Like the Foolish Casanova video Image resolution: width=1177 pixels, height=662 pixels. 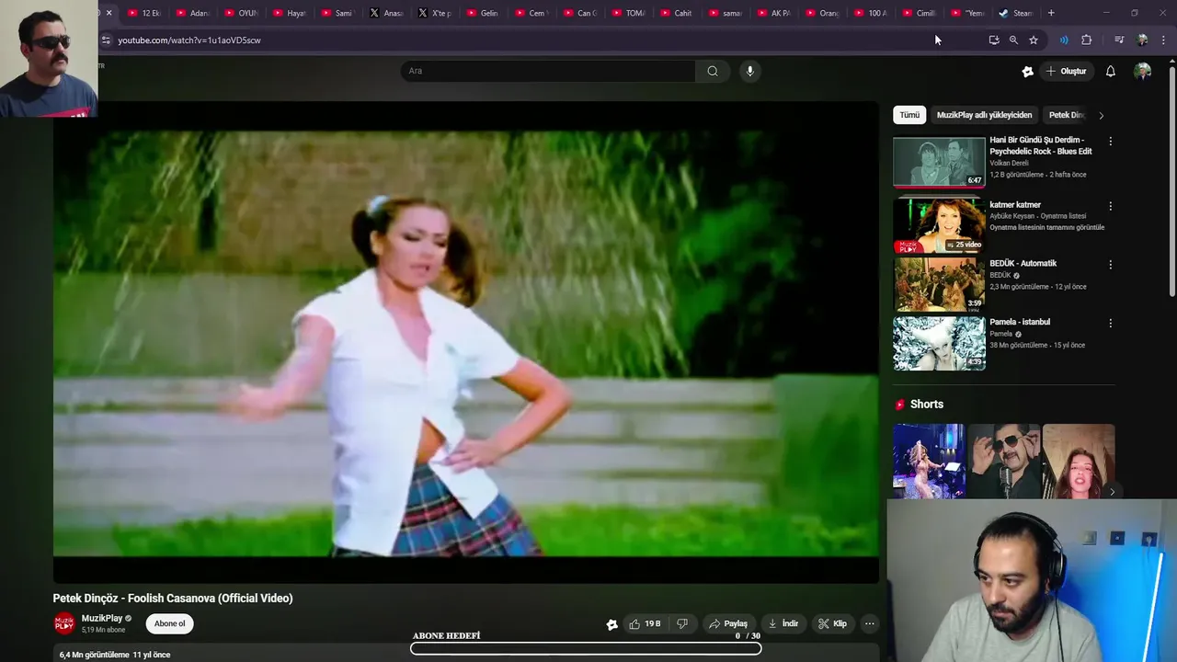[645, 623]
